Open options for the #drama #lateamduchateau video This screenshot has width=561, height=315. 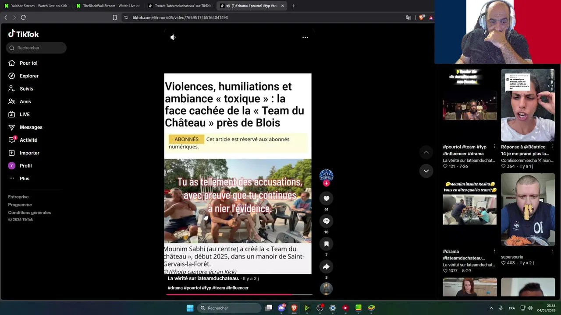(x=494, y=251)
